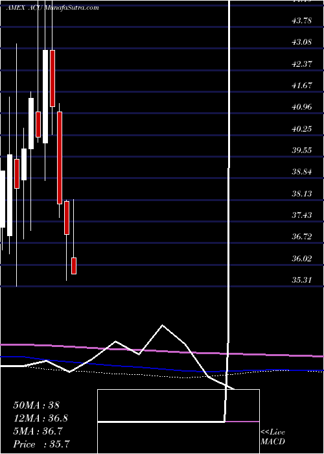Image resolution: width=324 pixels, height=454 pixels.
Task: Click the 38.84 price axis label
Action: [302, 172]
